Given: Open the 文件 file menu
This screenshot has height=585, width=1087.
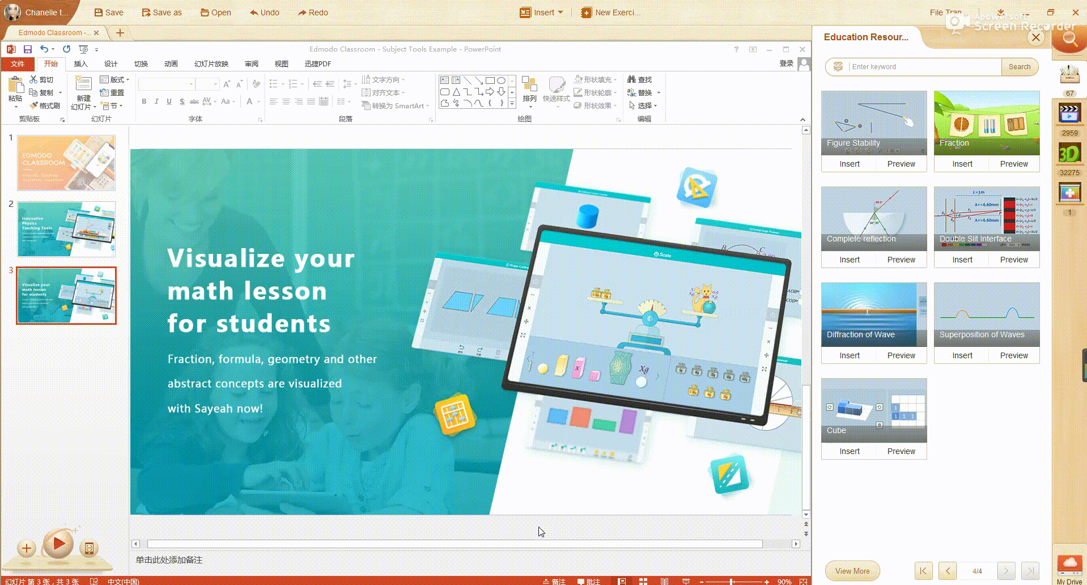Looking at the screenshot, I should tap(18, 64).
